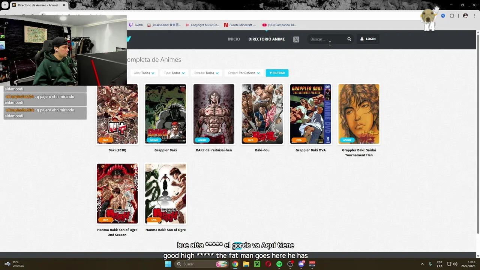The width and height of the screenshot is (480, 270).
Task: Open the Baki-dou cover thumbnail
Action: [x=262, y=114]
